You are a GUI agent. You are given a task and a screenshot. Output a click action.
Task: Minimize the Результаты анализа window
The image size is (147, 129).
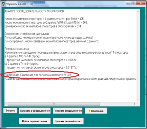coord(129,3)
